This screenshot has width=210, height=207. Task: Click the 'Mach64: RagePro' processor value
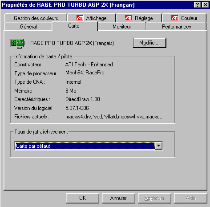(x=85, y=73)
